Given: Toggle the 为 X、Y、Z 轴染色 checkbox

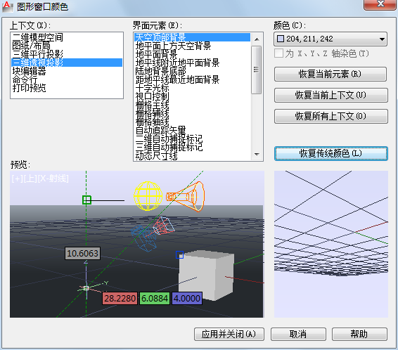Looking at the screenshot, I should click(278, 53).
